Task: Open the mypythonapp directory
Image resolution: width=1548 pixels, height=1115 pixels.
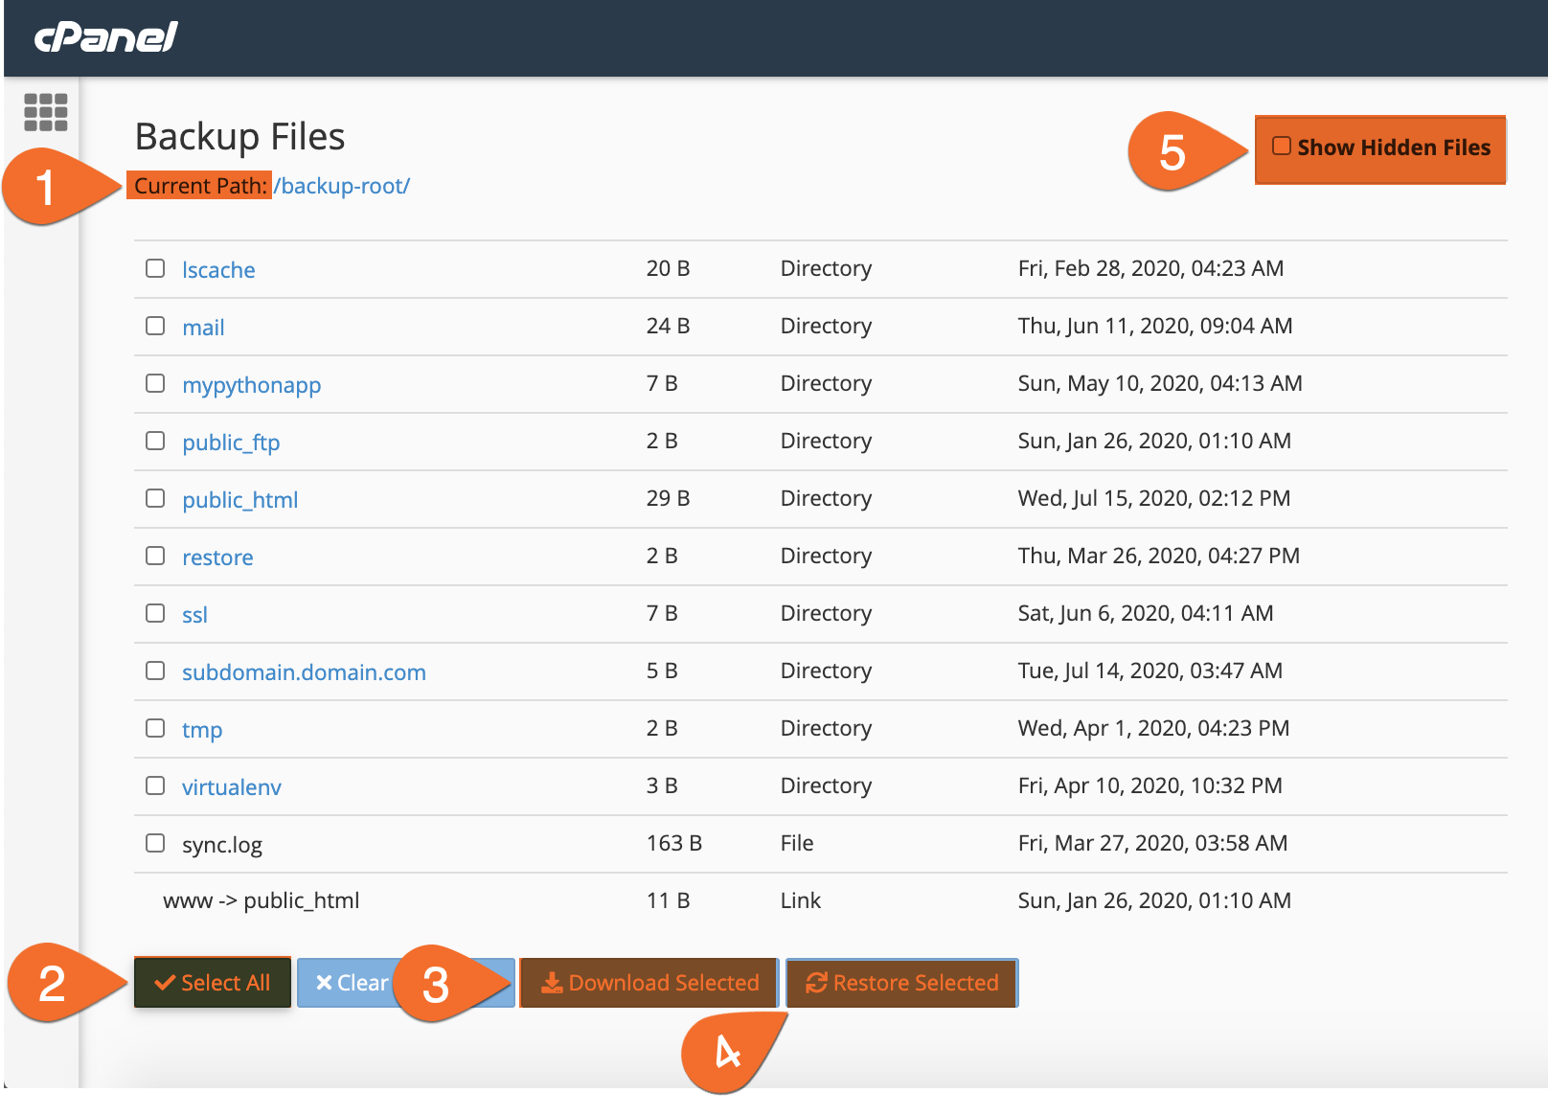Action: coord(252,384)
